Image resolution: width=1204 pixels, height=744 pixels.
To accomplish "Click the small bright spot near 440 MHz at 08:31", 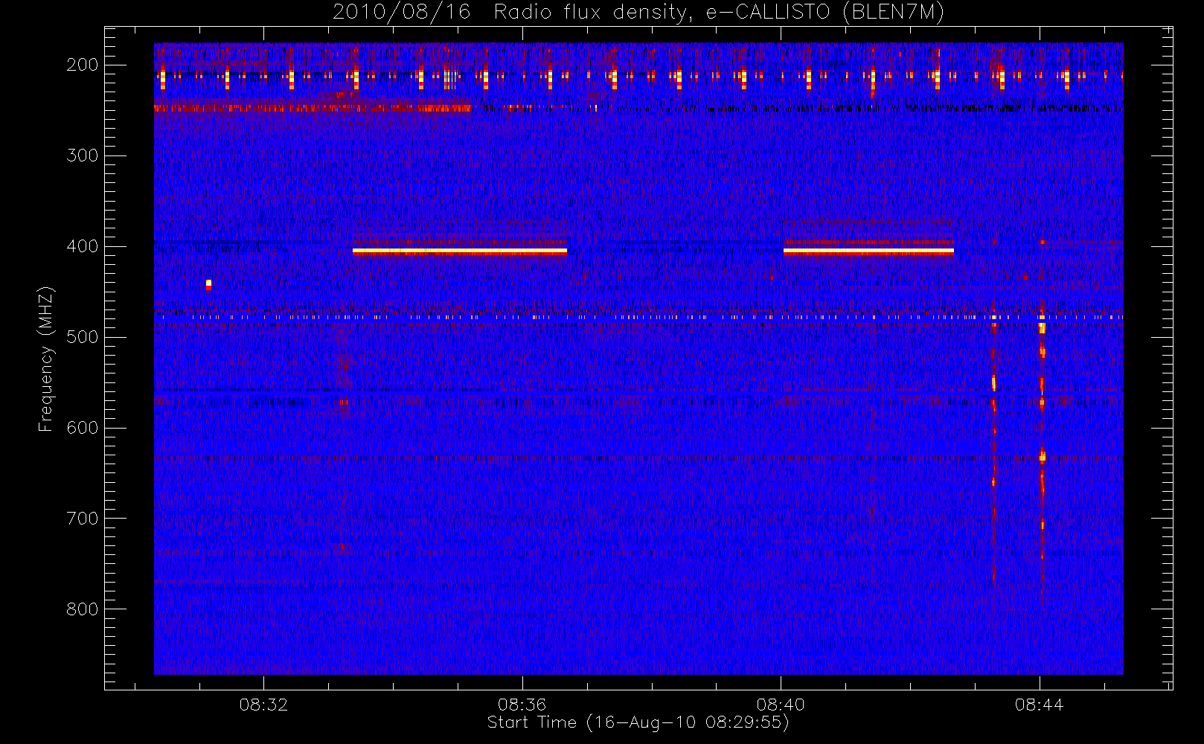I will pos(208,284).
